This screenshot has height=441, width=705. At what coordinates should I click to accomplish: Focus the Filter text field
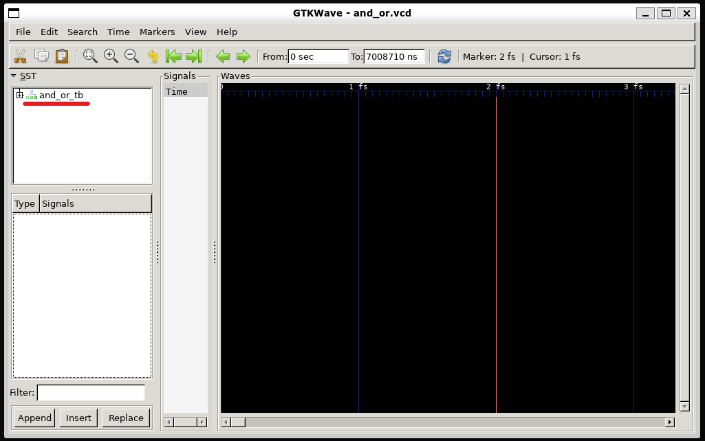91,392
